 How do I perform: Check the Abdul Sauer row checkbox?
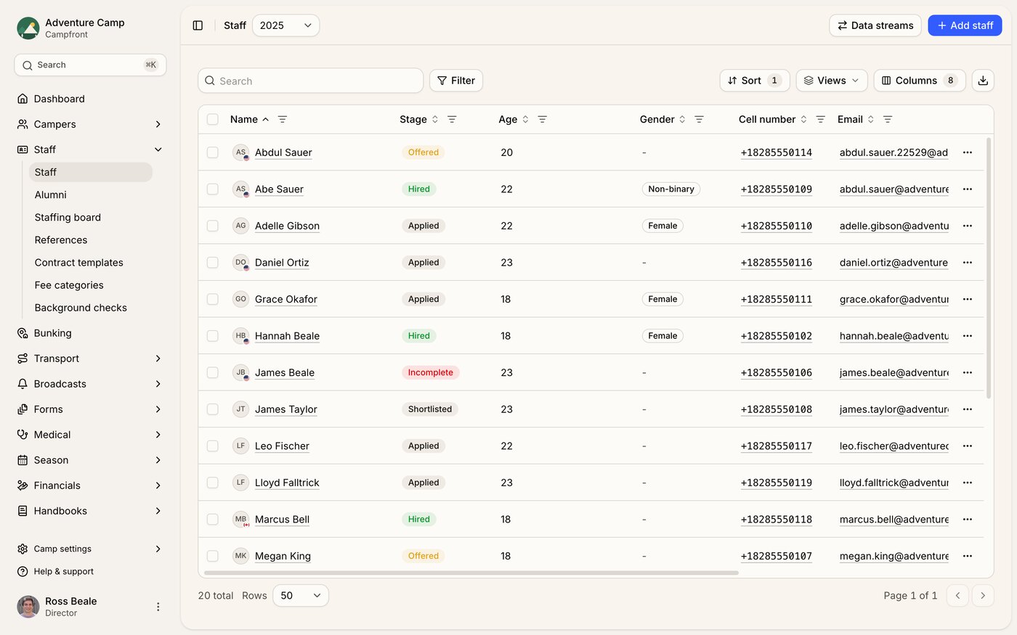pyautogui.click(x=213, y=152)
